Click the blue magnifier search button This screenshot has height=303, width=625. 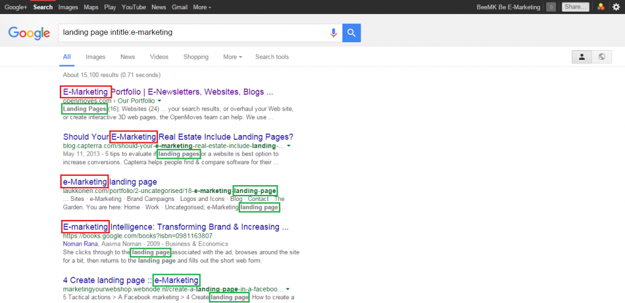(352, 33)
